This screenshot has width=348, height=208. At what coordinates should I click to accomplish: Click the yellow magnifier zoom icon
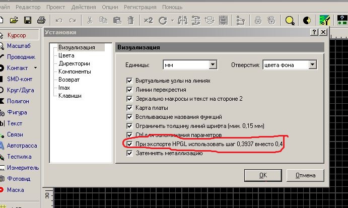pyautogui.click(x=290, y=21)
